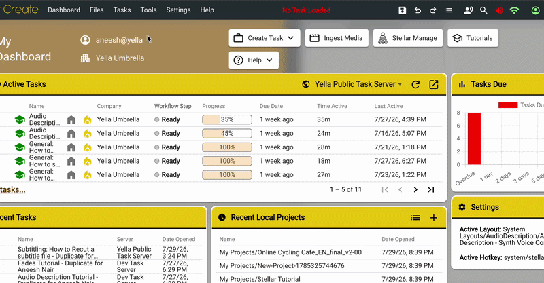Click the Ingest Media button
Viewport: 544px width, 283px height.
click(x=337, y=38)
